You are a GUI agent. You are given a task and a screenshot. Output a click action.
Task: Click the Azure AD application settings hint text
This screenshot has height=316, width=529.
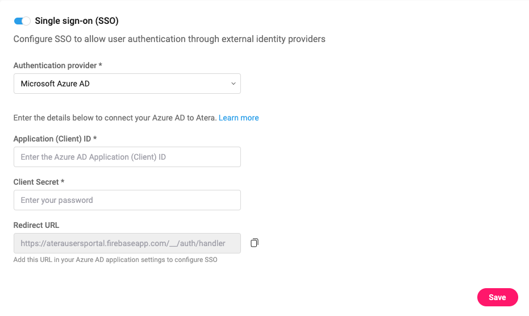(x=115, y=260)
